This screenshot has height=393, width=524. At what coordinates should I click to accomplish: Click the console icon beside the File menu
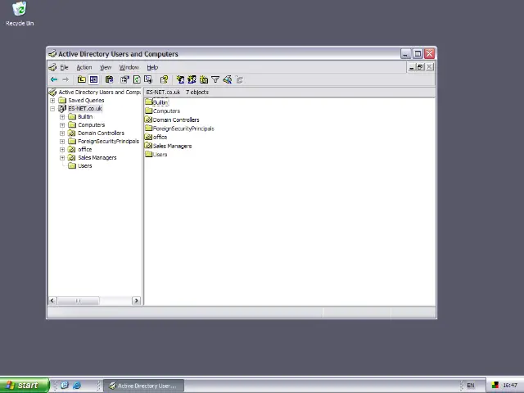coord(52,67)
